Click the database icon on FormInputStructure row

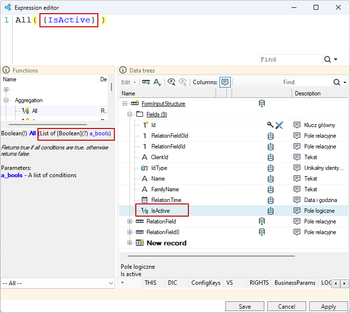261,104
